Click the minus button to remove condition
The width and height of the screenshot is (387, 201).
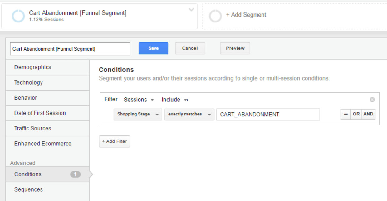[346, 114]
